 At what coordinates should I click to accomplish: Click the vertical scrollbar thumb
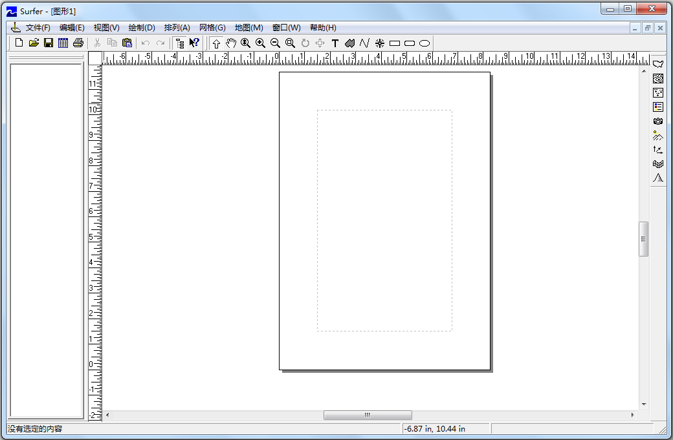(643, 238)
